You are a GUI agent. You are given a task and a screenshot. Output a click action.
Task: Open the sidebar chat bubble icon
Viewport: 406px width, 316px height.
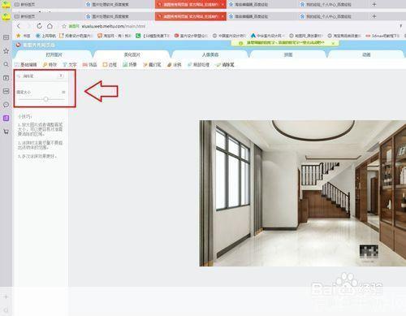point(6,105)
